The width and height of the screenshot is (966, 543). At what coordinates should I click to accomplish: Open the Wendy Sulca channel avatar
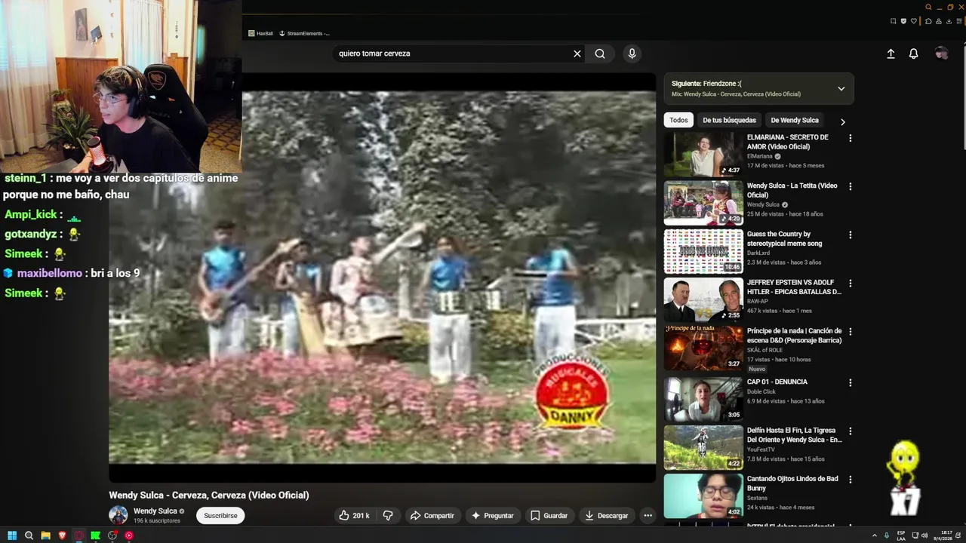[x=118, y=515]
